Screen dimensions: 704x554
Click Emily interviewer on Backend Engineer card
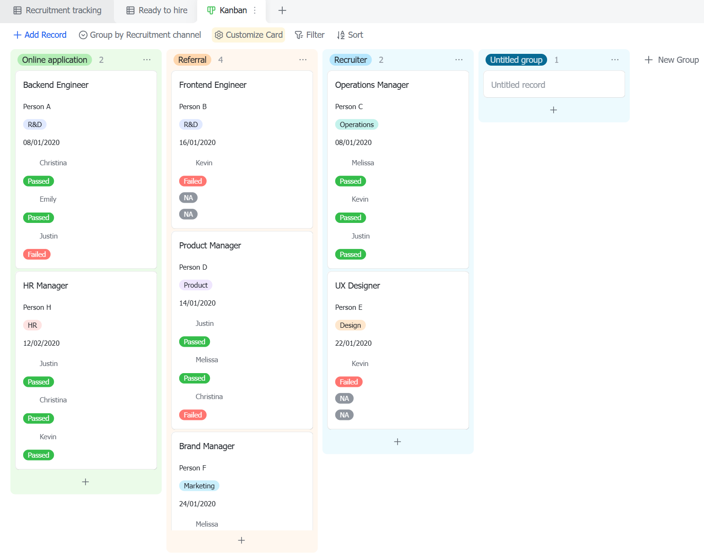[x=48, y=199]
